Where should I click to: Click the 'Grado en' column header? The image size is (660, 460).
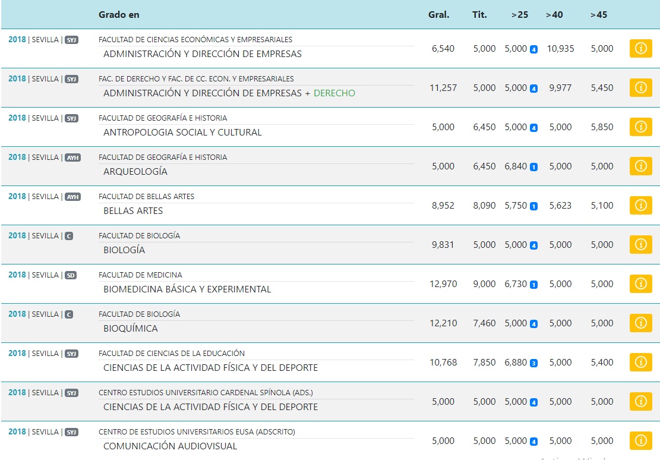119,15
